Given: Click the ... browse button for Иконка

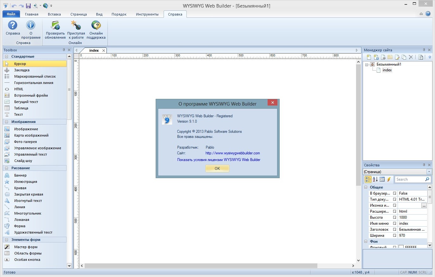Looking at the screenshot, I should (x=424, y=205).
